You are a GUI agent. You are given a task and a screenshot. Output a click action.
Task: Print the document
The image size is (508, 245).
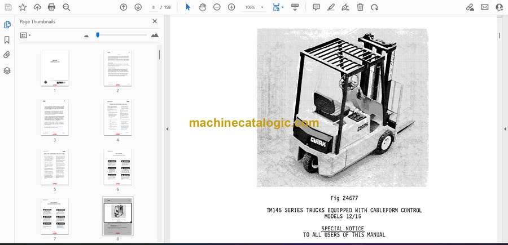coord(51,7)
